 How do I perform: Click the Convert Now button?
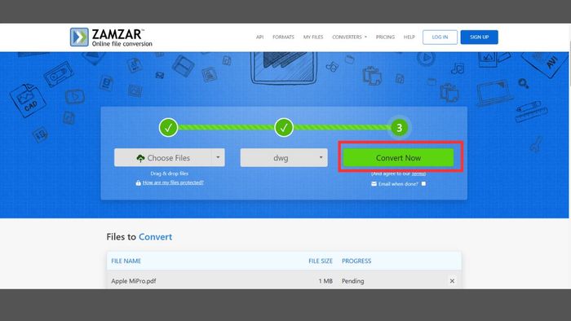click(398, 157)
